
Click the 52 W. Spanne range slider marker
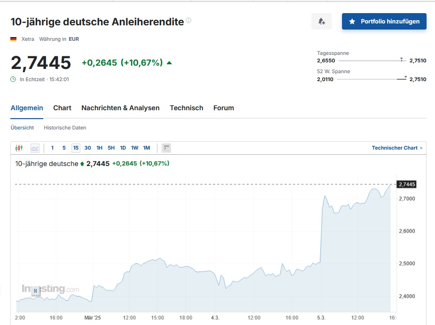click(405, 77)
